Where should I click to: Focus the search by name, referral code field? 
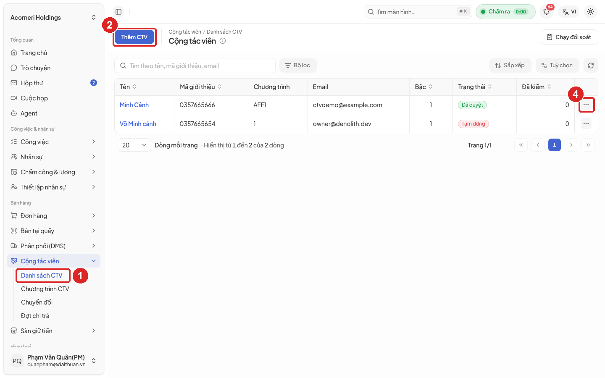pyautogui.click(x=195, y=66)
